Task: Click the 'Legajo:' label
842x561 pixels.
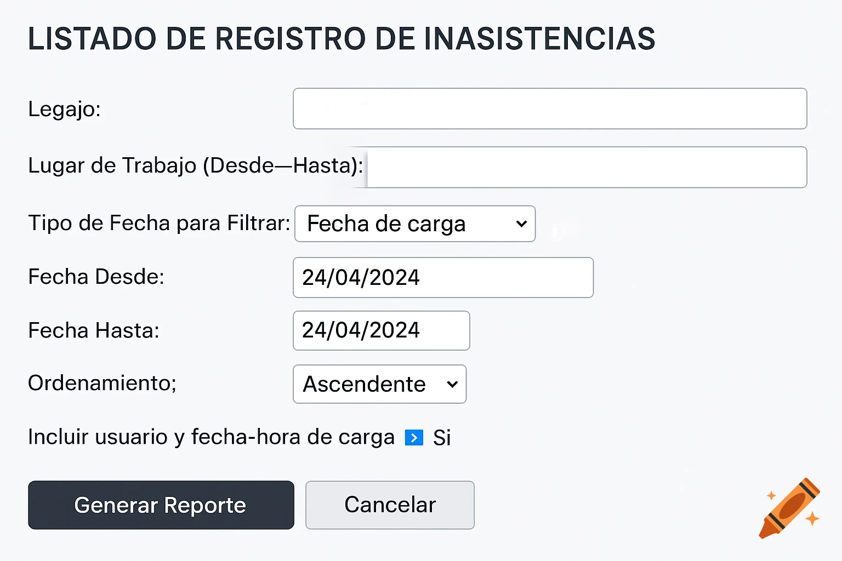Action: tap(64, 109)
